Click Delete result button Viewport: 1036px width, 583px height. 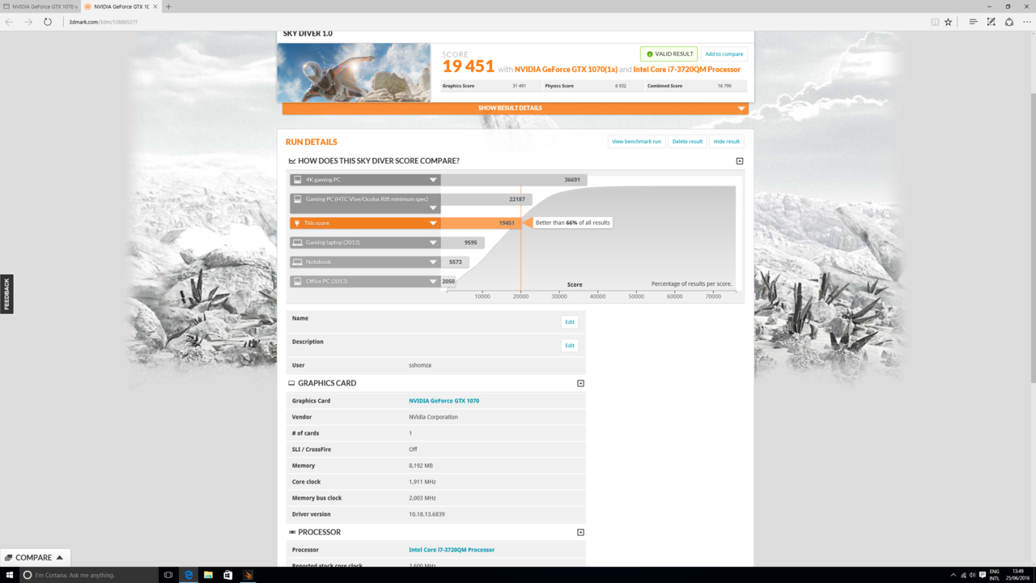point(687,141)
